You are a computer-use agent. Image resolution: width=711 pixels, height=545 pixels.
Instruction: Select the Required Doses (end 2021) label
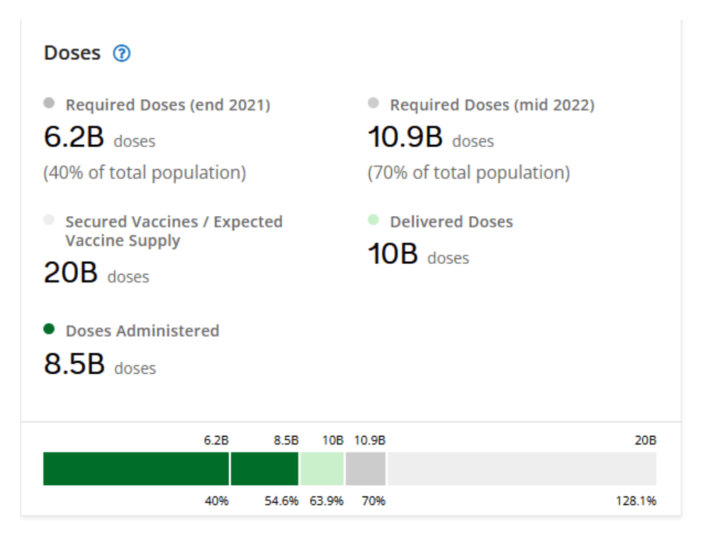click(x=168, y=105)
